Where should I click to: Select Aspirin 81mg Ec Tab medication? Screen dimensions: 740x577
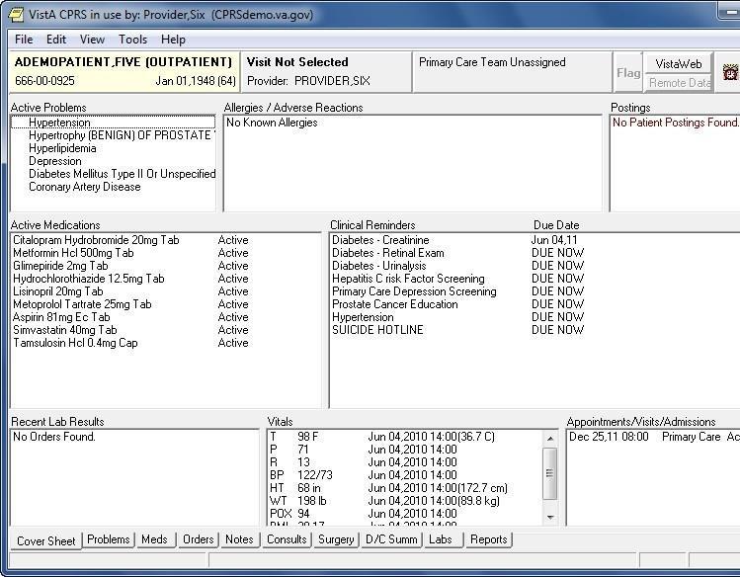(x=165, y=317)
